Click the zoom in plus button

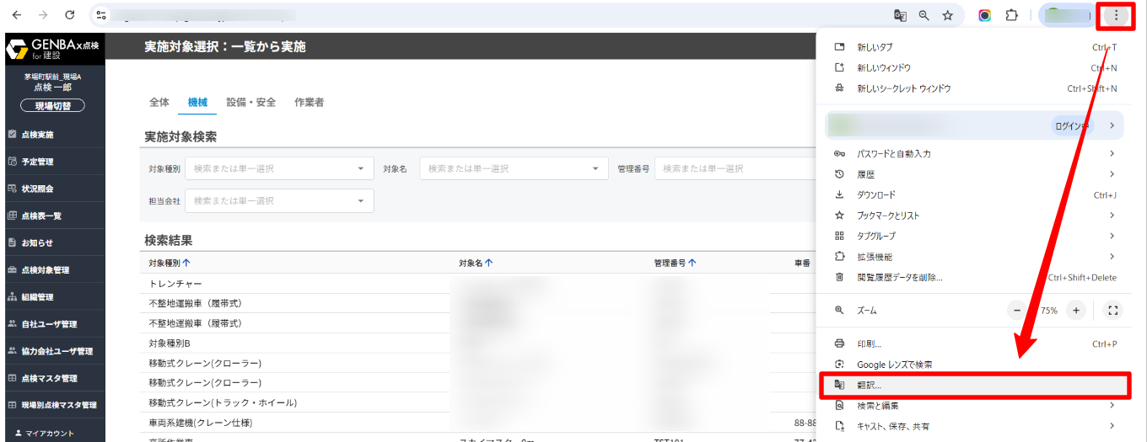point(1075,311)
